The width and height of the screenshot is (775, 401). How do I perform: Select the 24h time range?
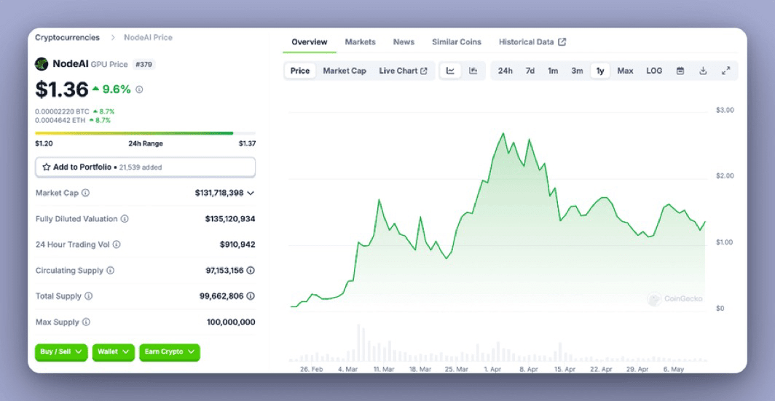[505, 71]
